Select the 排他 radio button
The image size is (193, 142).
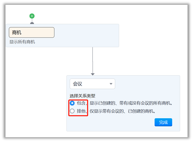[x=72, y=111]
